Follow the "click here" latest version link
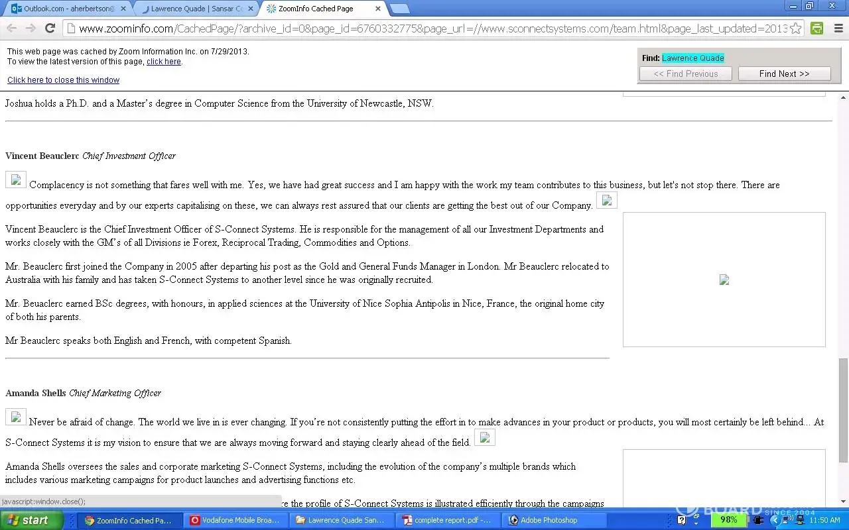This screenshot has height=530, width=849. coord(164,62)
